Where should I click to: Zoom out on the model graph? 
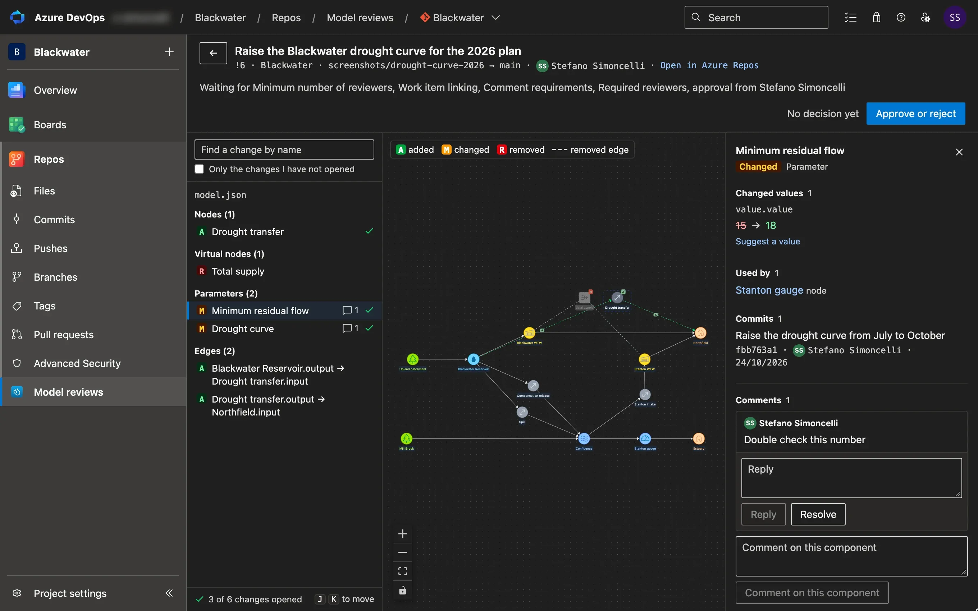[x=402, y=552]
